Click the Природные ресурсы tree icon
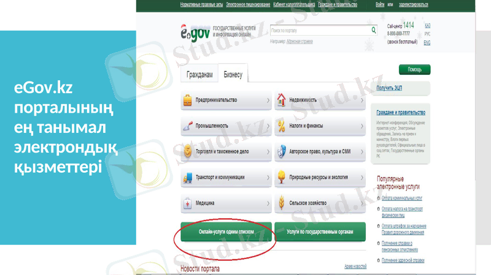 tap(281, 177)
